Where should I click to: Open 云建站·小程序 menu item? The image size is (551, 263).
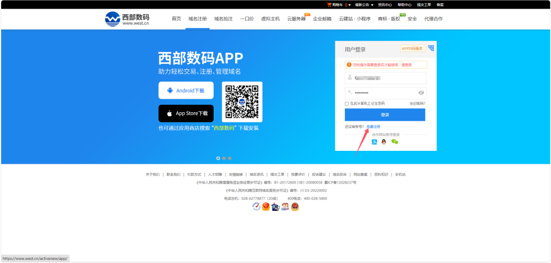[x=355, y=19]
